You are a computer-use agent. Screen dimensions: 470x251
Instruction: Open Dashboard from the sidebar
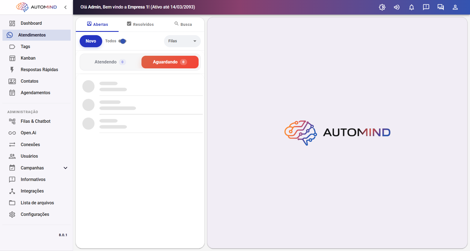point(37,23)
